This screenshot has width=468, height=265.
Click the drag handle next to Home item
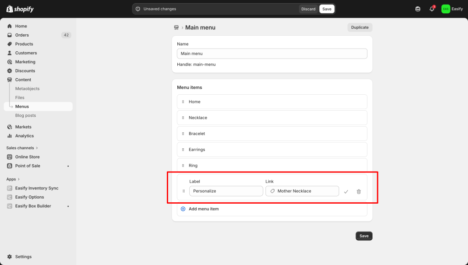(183, 102)
